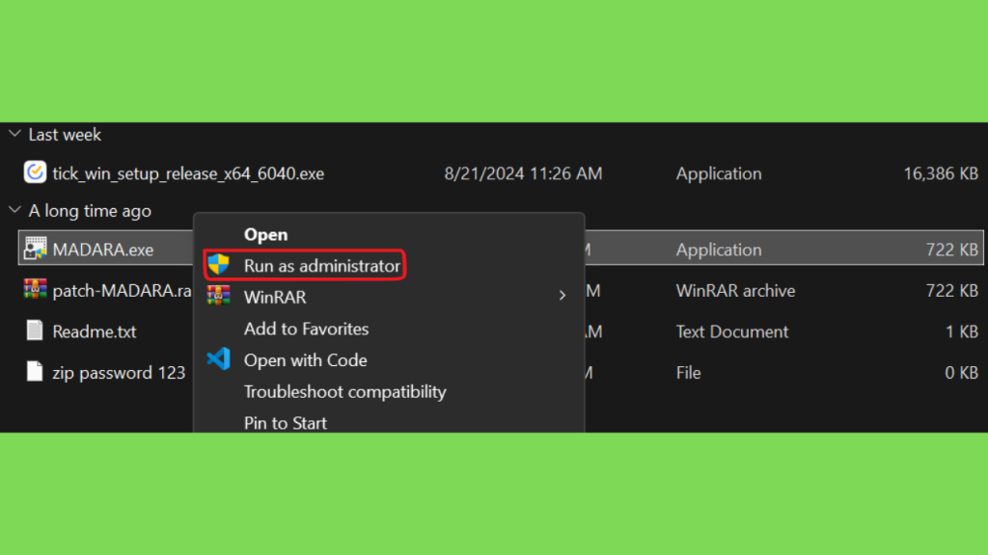Click the 0 KB size cell
Viewport: 988px width, 555px height.
tap(962, 373)
